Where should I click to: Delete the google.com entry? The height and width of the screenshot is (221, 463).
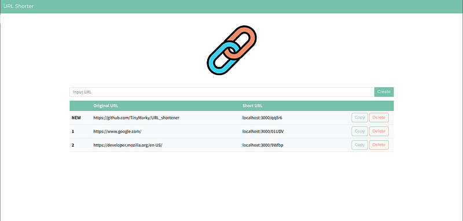379,131
